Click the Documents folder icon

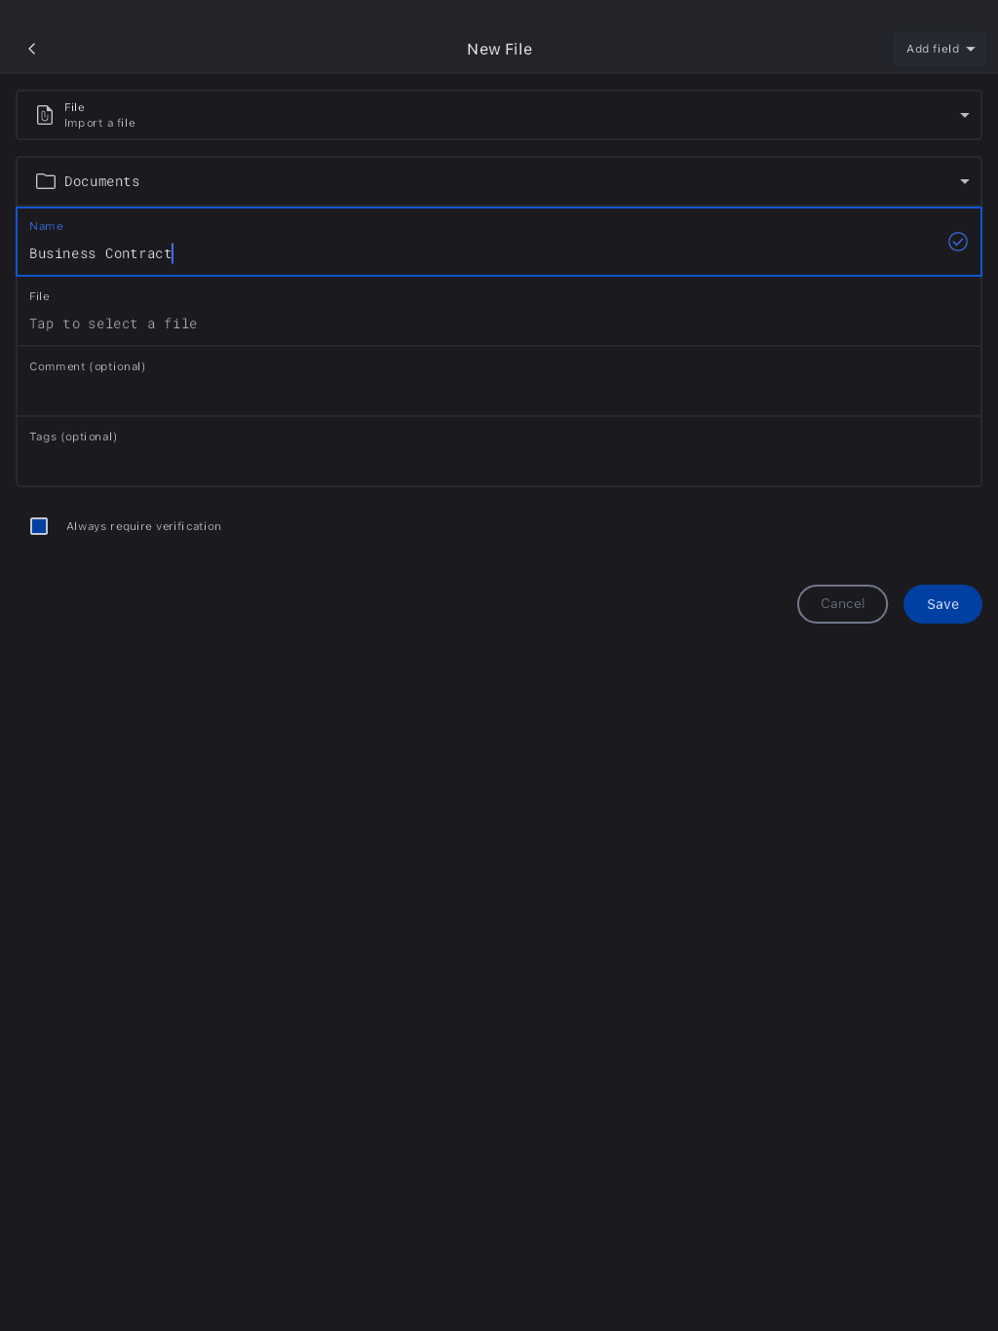pos(46,181)
